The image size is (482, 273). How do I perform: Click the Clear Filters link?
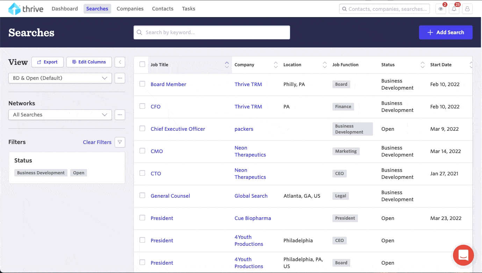click(x=97, y=142)
